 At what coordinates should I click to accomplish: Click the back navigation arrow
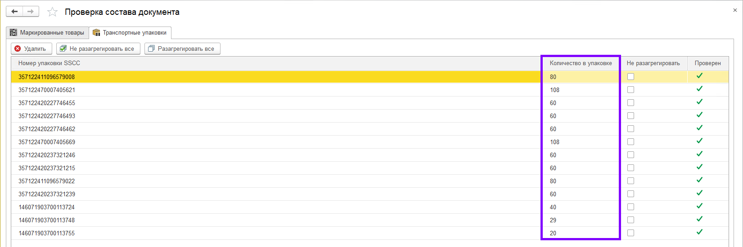(14, 12)
